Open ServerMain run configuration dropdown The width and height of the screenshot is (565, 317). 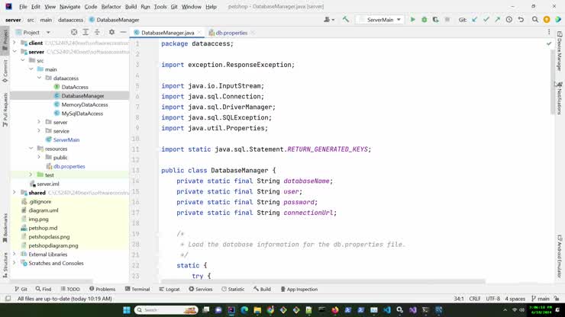(x=379, y=20)
